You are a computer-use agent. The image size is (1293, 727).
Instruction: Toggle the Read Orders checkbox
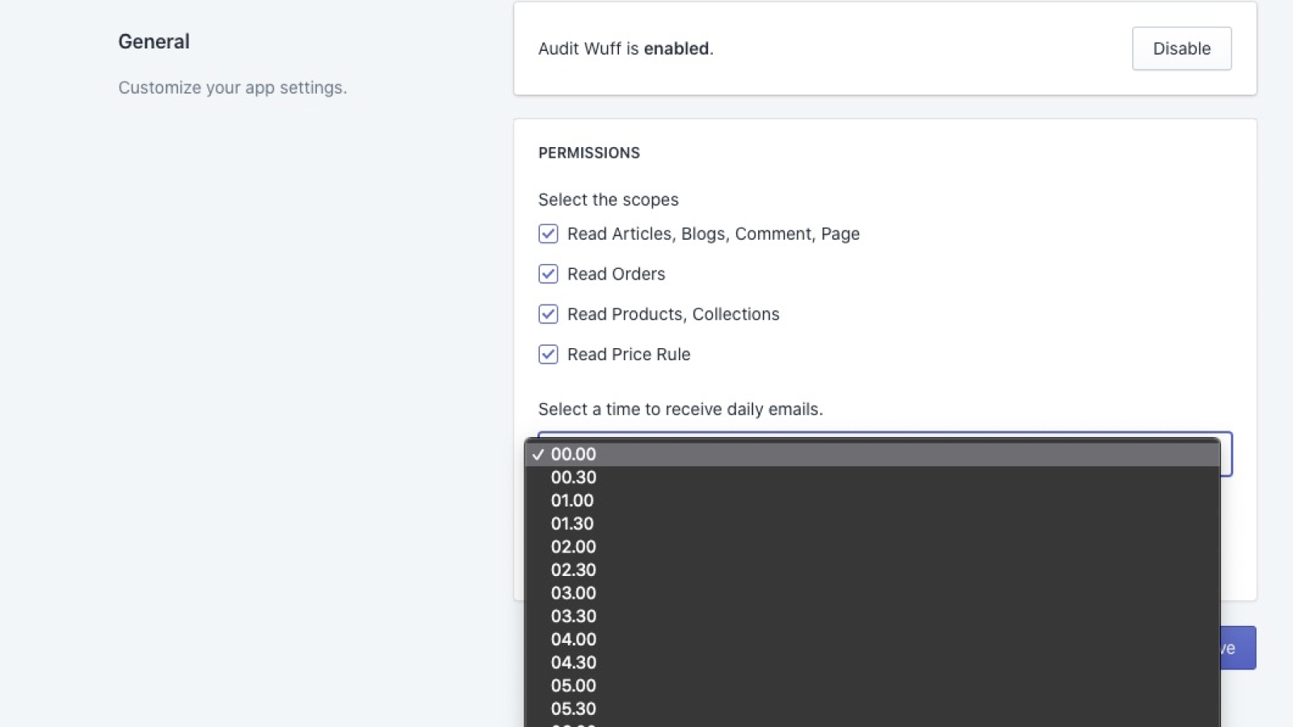click(x=548, y=274)
